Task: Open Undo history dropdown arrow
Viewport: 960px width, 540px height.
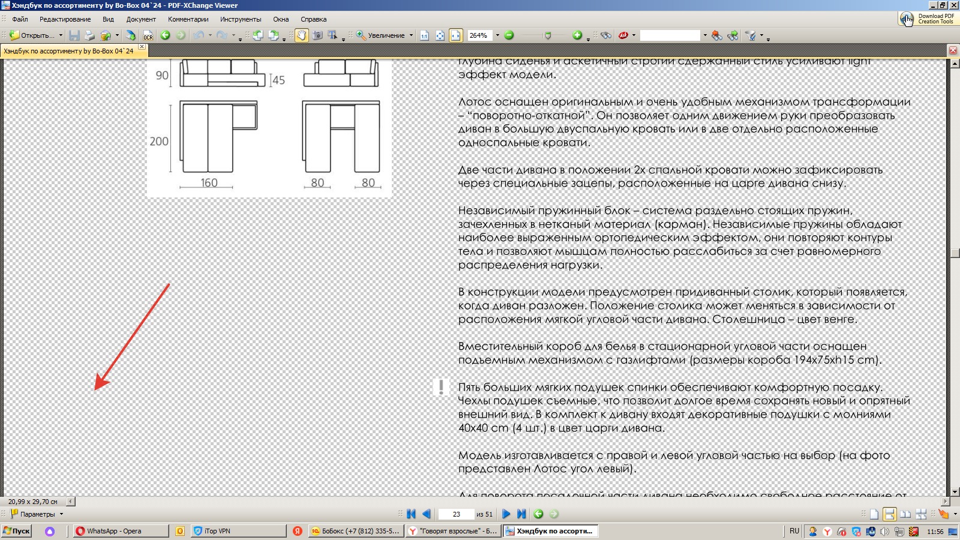Action: (210, 35)
